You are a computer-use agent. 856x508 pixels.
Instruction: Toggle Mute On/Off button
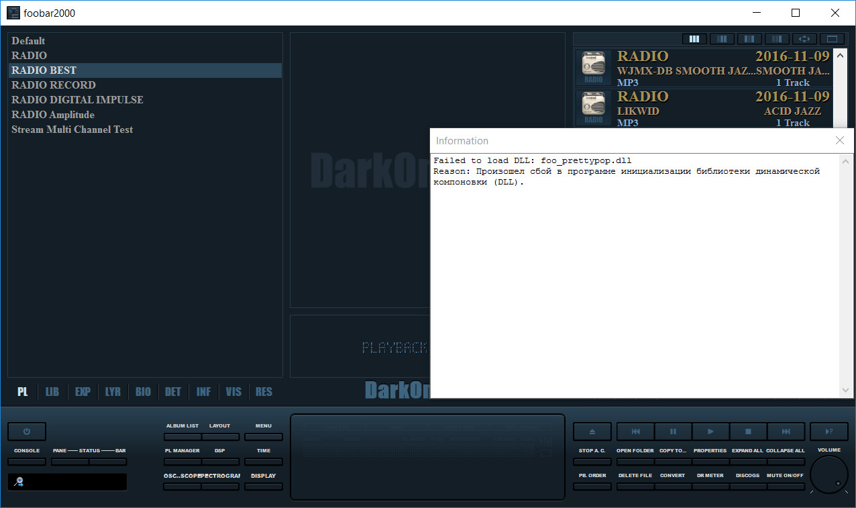[x=786, y=486]
